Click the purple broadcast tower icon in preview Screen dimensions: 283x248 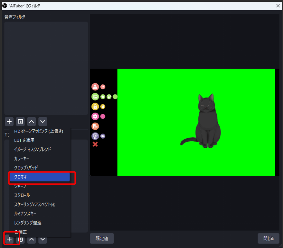point(95,136)
